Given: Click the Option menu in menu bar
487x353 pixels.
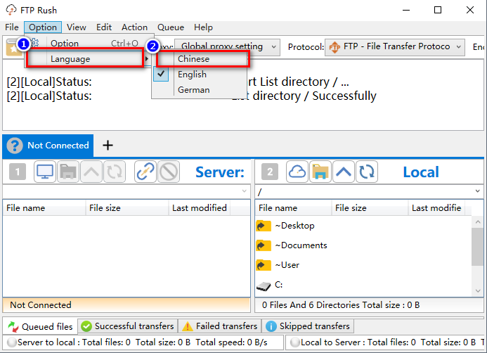Looking at the screenshot, I should pyautogui.click(x=43, y=27).
